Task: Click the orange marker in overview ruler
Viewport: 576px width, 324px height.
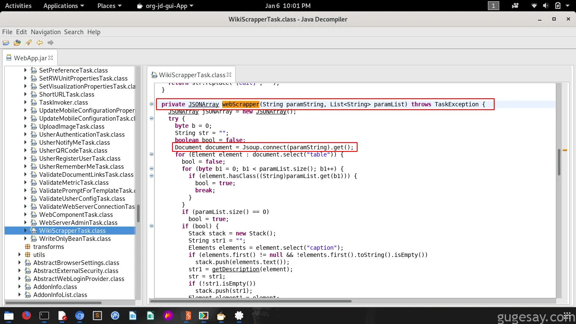Action: [x=565, y=150]
